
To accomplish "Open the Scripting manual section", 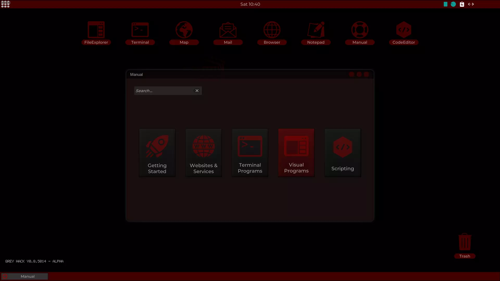I will (342, 153).
